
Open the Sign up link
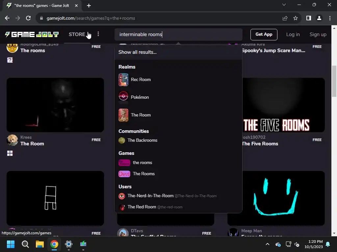tap(318, 34)
